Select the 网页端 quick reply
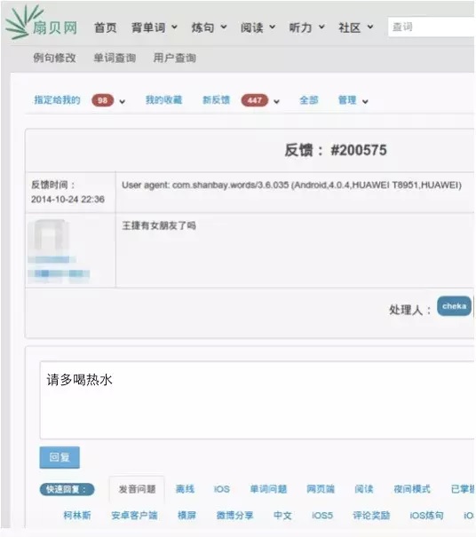 [x=321, y=489]
